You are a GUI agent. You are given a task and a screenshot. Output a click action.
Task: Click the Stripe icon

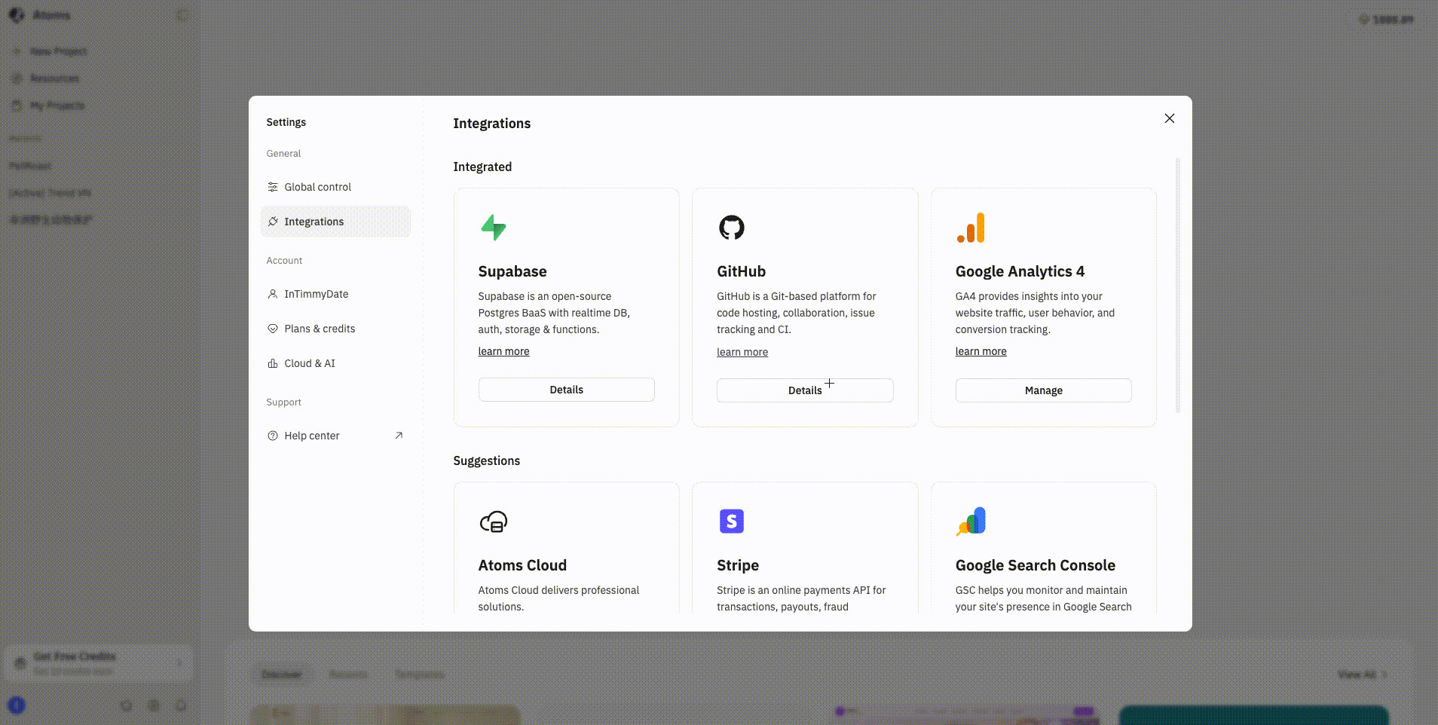click(x=731, y=521)
